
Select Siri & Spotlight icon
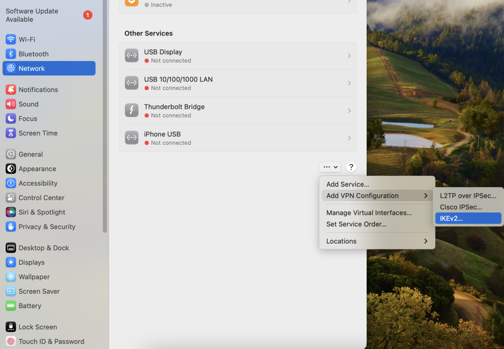[11, 212]
